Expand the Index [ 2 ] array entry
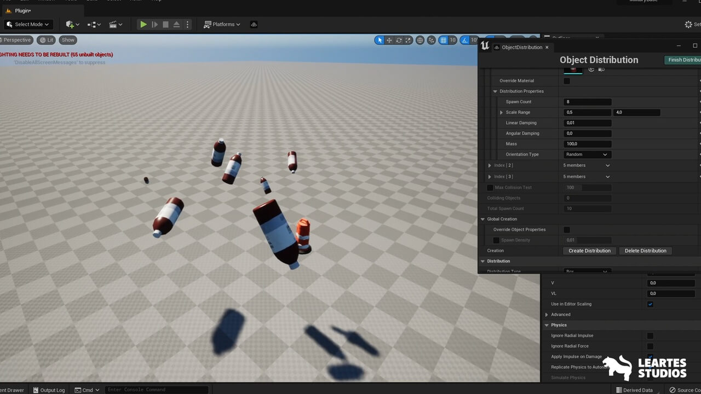The width and height of the screenshot is (701, 394). (490, 165)
